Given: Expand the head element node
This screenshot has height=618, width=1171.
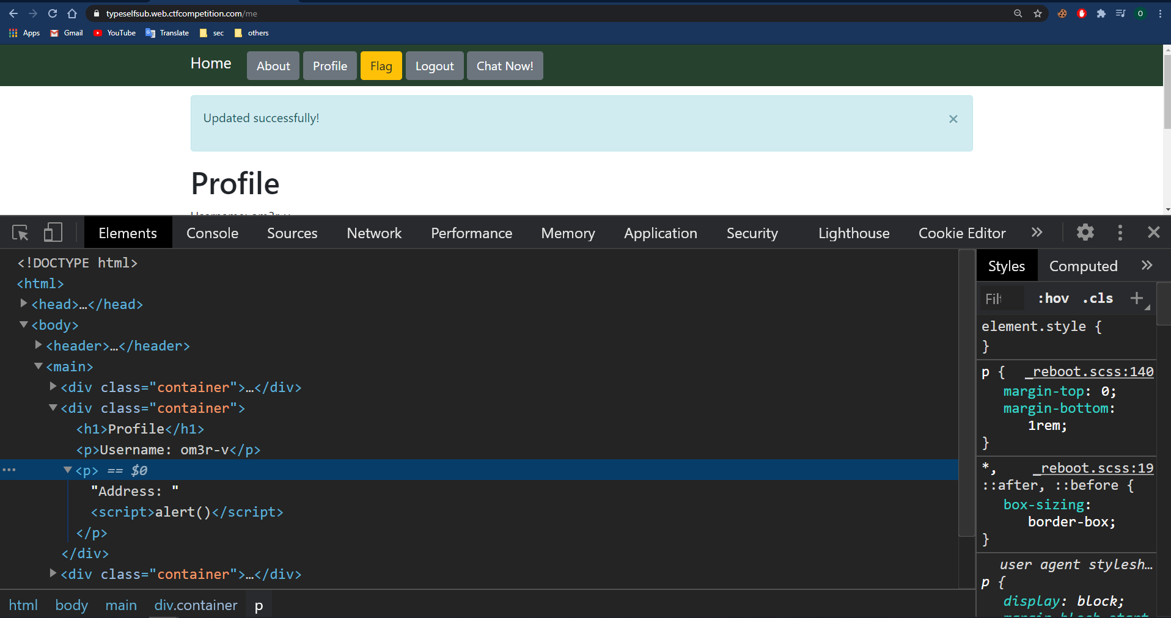Looking at the screenshot, I should click(x=23, y=303).
